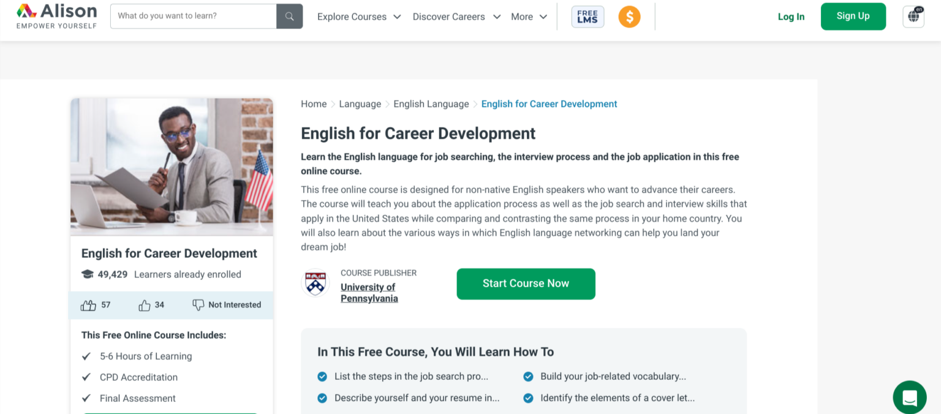The width and height of the screenshot is (941, 414).
Task: Select the search magnifier icon
Action: (x=289, y=16)
